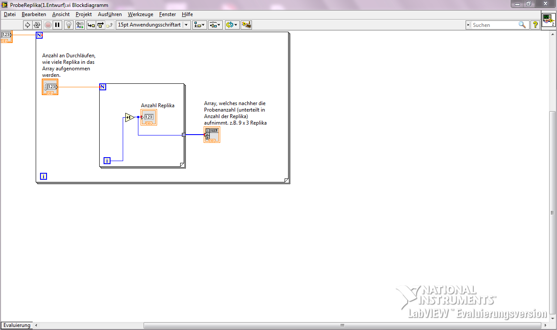
Task: Select the inner For Loop count terminal N
Action: tap(103, 87)
